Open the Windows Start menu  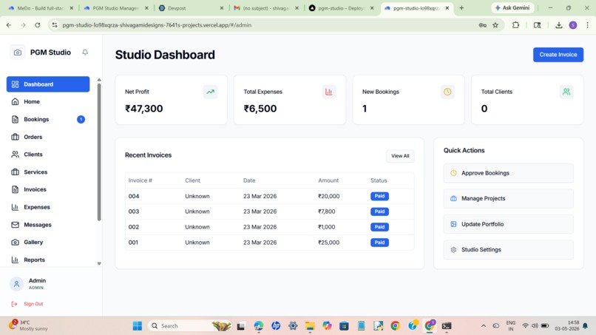(138, 326)
